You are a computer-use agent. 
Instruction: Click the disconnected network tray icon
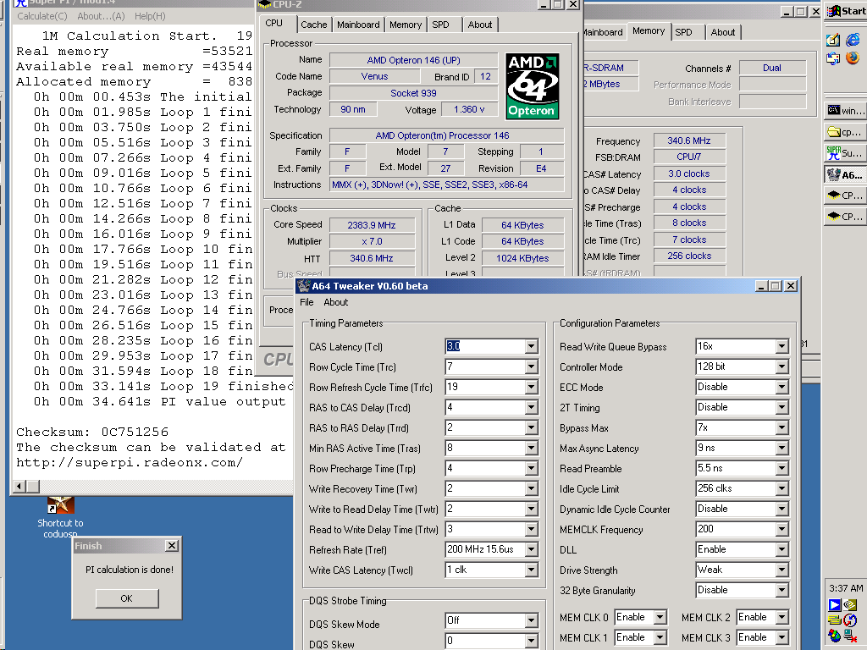[851, 636]
